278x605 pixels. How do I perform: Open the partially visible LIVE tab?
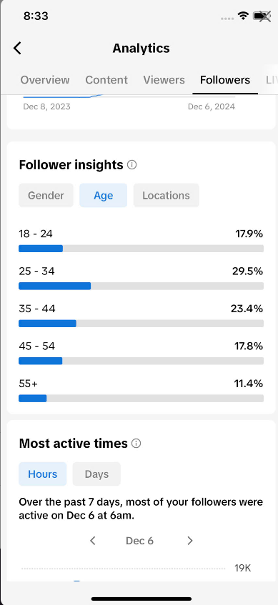(272, 80)
